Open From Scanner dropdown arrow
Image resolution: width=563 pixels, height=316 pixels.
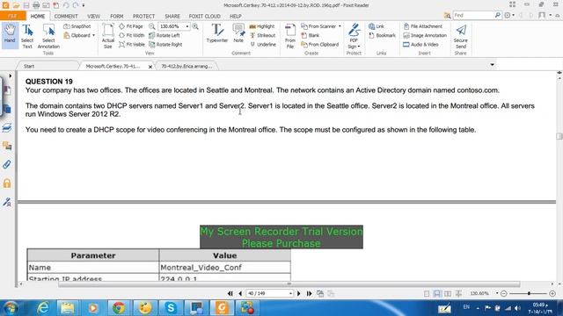(x=340, y=26)
